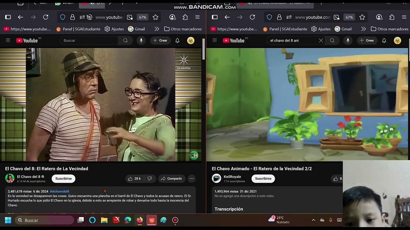Open extensions puzzle icon in left browser

(x=185, y=17)
